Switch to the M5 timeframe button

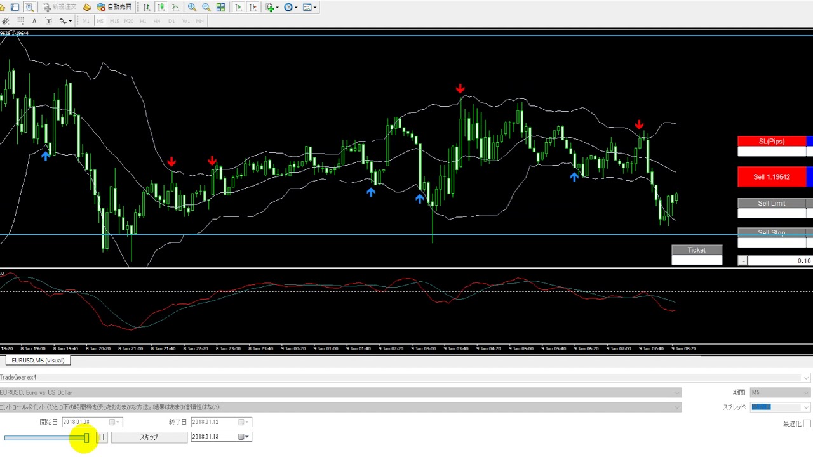(x=100, y=21)
